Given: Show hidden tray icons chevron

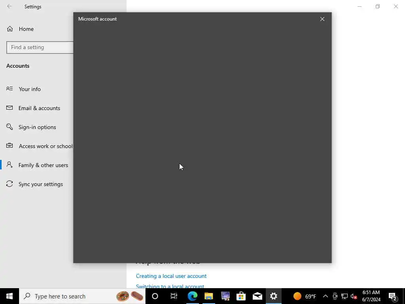Looking at the screenshot, I should point(326,296).
